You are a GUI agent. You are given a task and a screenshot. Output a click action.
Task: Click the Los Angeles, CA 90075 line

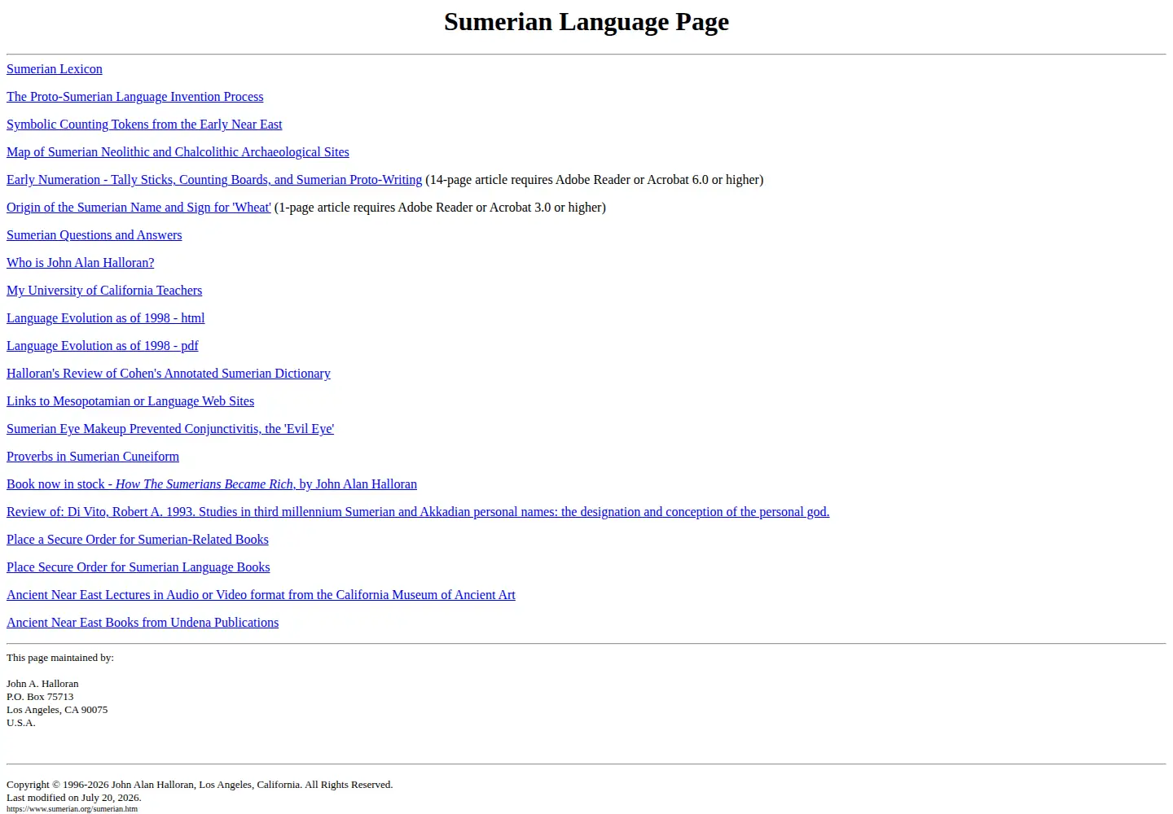point(57,710)
